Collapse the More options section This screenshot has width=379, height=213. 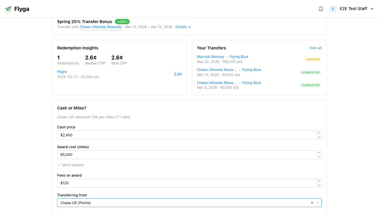[x=70, y=165]
